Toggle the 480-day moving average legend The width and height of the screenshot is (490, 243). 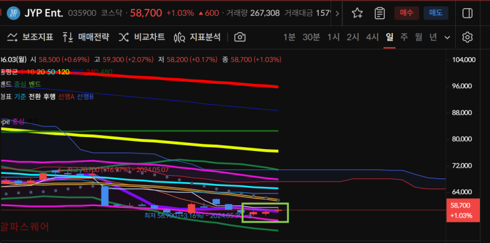[106, 72]
